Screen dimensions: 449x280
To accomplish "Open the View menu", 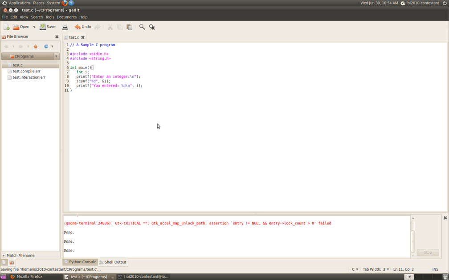I will click(x=24, y=17).
